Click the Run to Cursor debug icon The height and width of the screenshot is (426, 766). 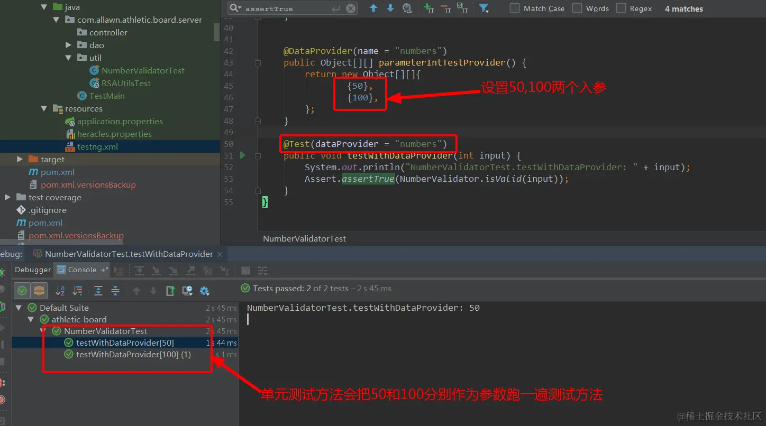click(x=224, y=271)
